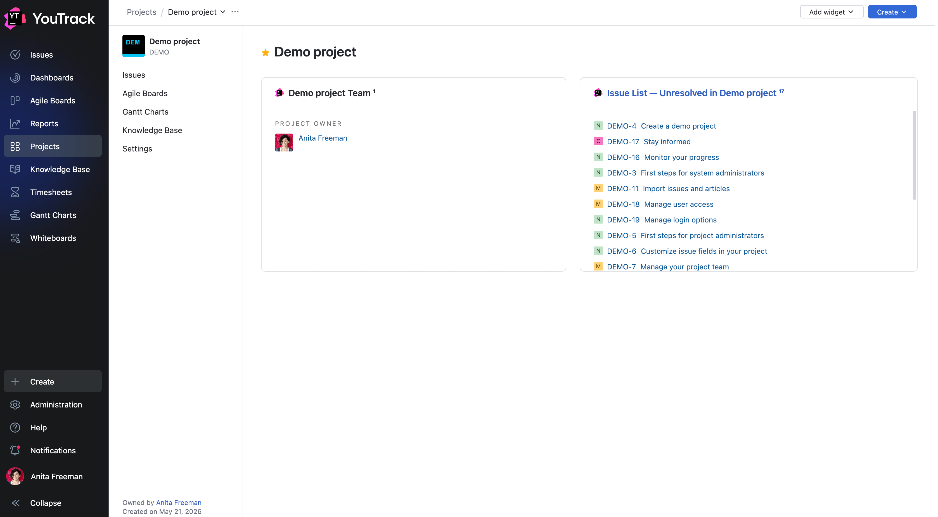Select Gantt Charts in the project menu
Image resolution: width=938 pixels, height=517 pixels.
tap(145, 112)
